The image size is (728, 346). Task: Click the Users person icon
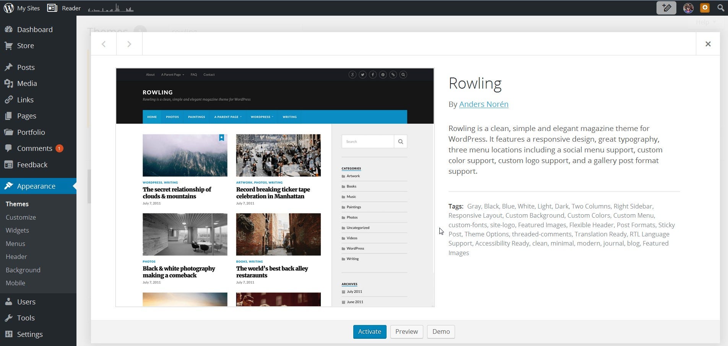click(8, 302)
